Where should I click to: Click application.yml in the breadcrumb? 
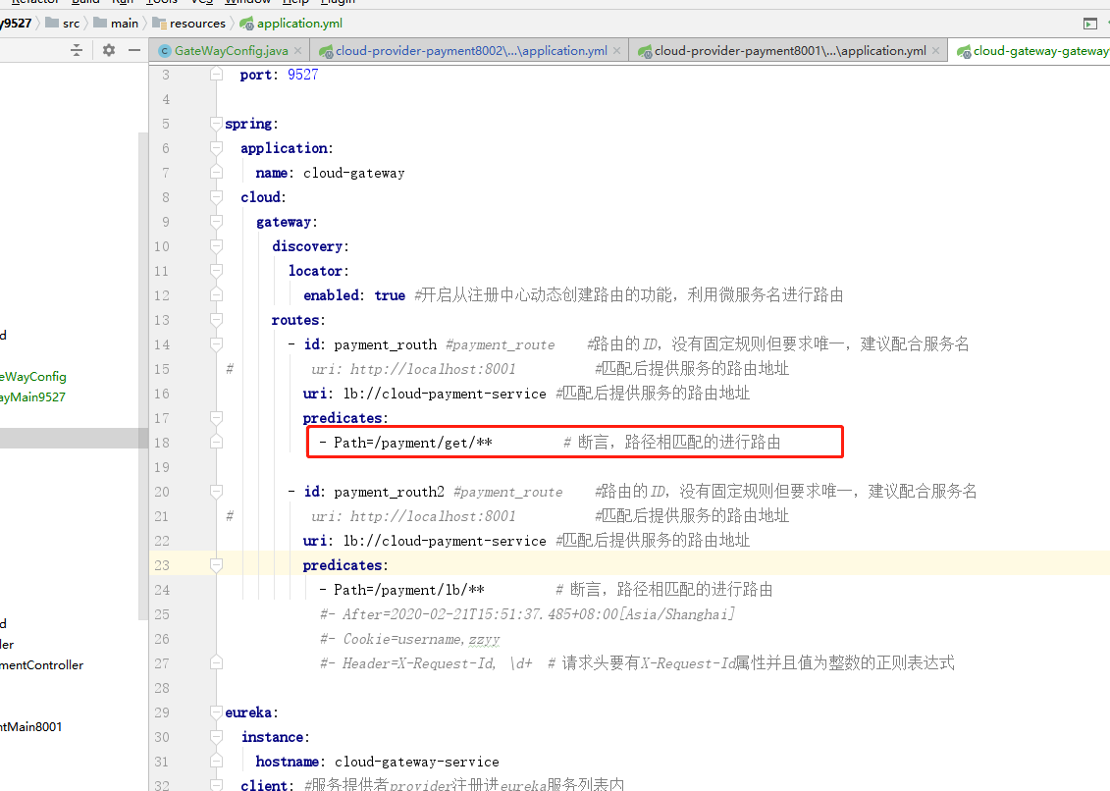(x=291, y=24)
